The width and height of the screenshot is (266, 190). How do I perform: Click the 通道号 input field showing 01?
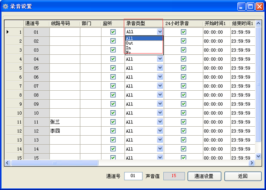tap(133, 176)
